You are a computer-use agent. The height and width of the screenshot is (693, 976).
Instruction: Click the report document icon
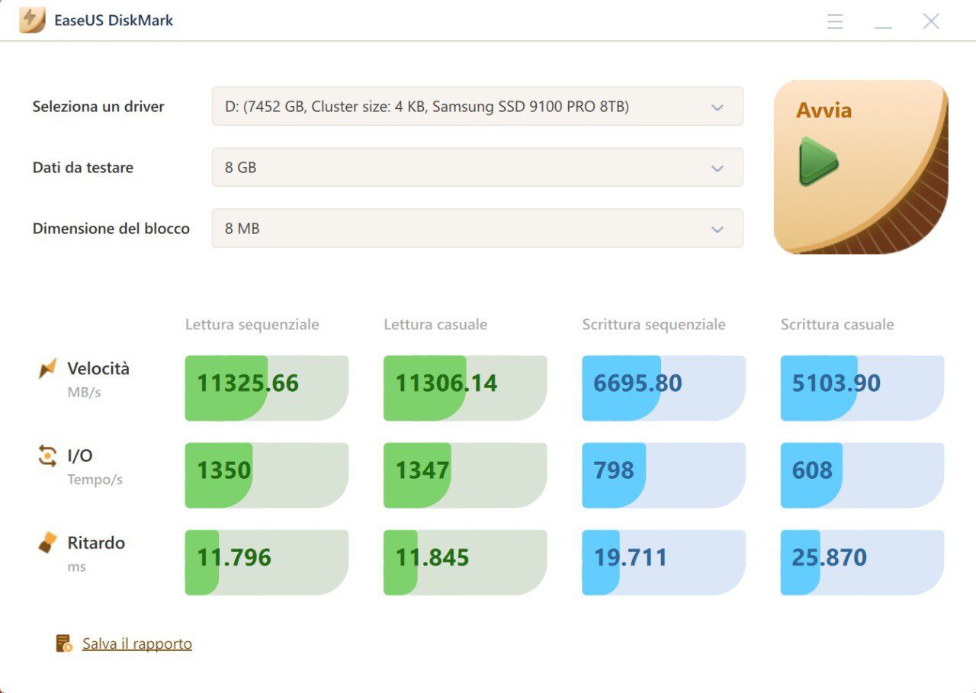click(64, 643)
